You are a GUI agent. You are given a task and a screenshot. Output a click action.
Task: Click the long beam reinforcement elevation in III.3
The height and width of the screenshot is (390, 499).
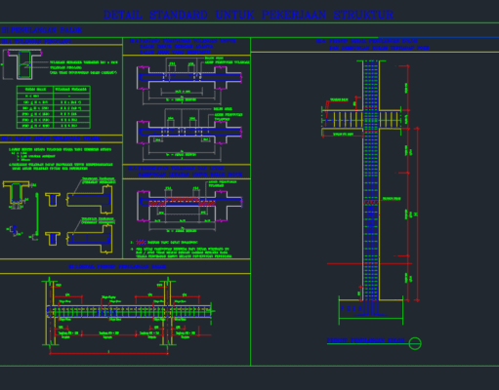130,311
